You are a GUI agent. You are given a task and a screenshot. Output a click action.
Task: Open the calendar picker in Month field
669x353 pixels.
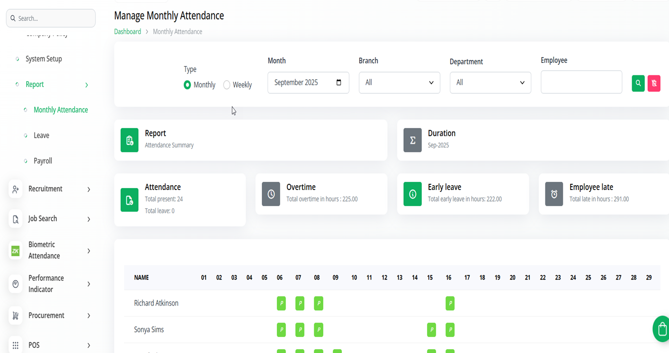[339, 83]
